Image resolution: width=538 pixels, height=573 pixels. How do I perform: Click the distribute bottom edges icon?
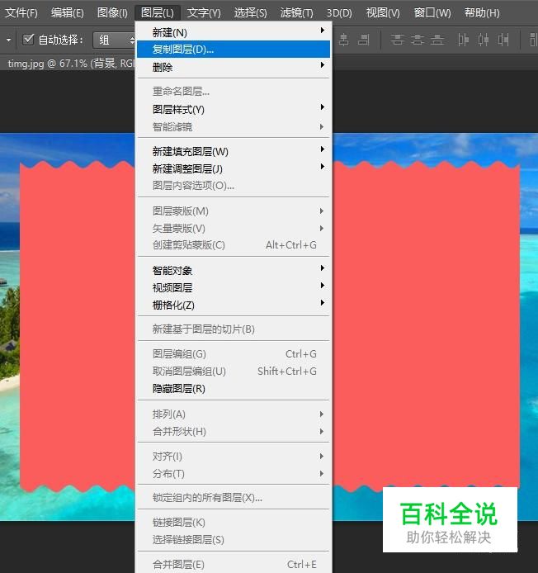(x=437, y=40)
